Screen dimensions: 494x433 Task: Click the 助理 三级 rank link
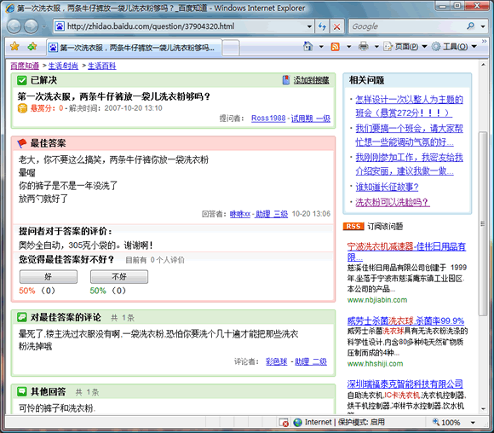[272, 214]
